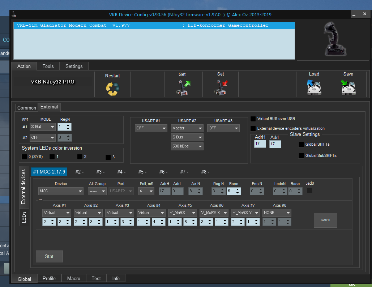This screenshot has height=287, width=372.
Task: Toggle LED 2 color inversion checkbox
Action: point(80,157)
